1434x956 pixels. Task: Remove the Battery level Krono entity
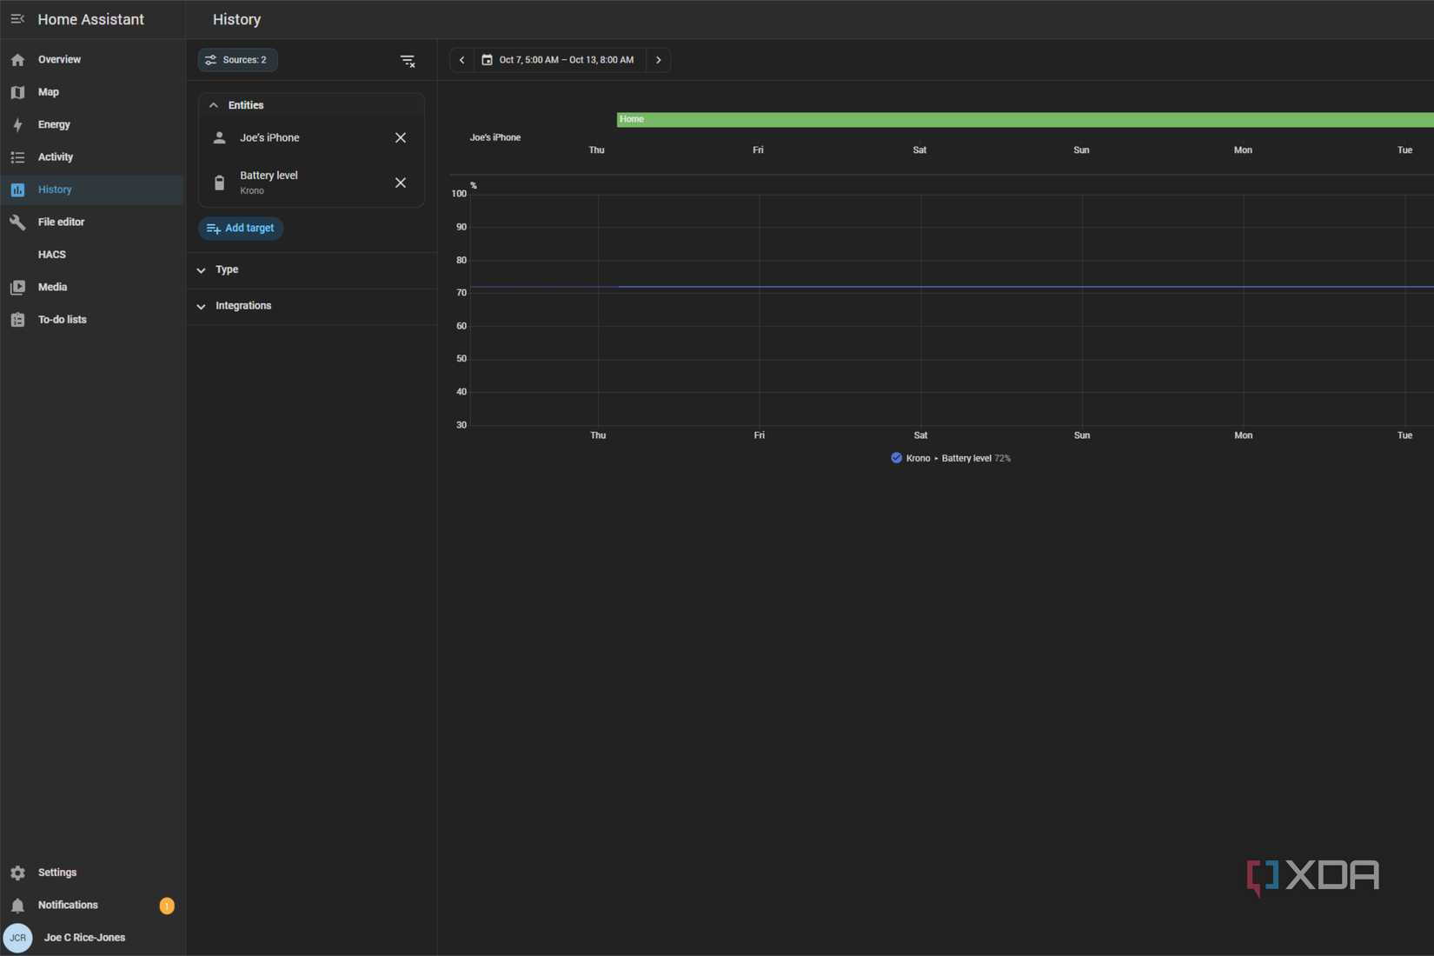tap(401, 183)
